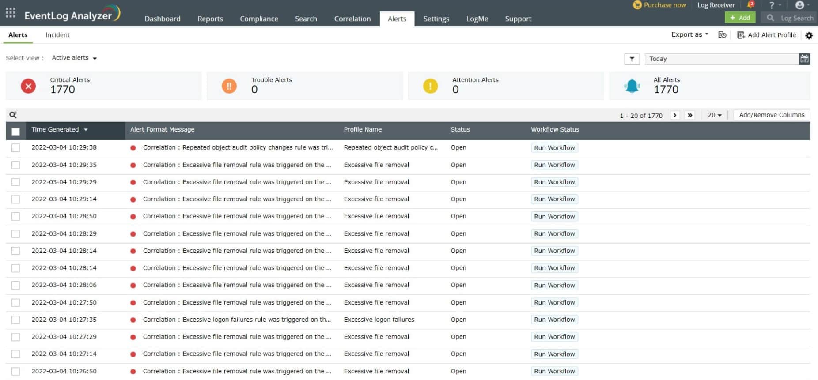Check the 10:29:38 alert row checkbox
Screen dimensions: 818x380
(15, 148)
